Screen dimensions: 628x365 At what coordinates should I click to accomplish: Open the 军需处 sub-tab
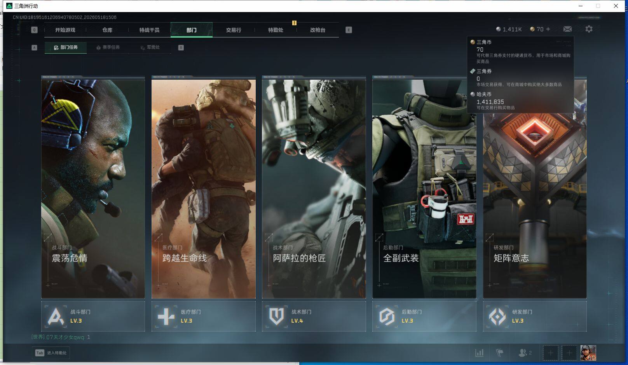click(150, 47)
